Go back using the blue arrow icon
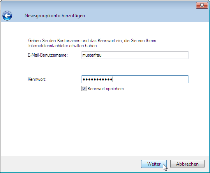The image size is (210, 173). click(7, 16)
